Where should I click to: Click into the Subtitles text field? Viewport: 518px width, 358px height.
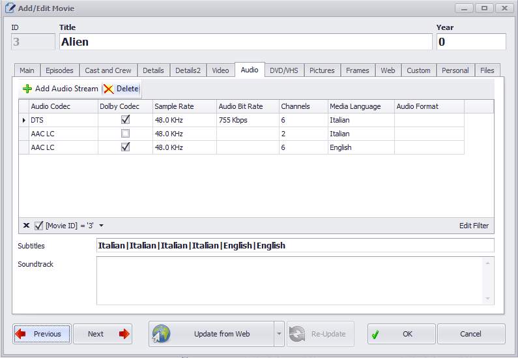point(295,246)
